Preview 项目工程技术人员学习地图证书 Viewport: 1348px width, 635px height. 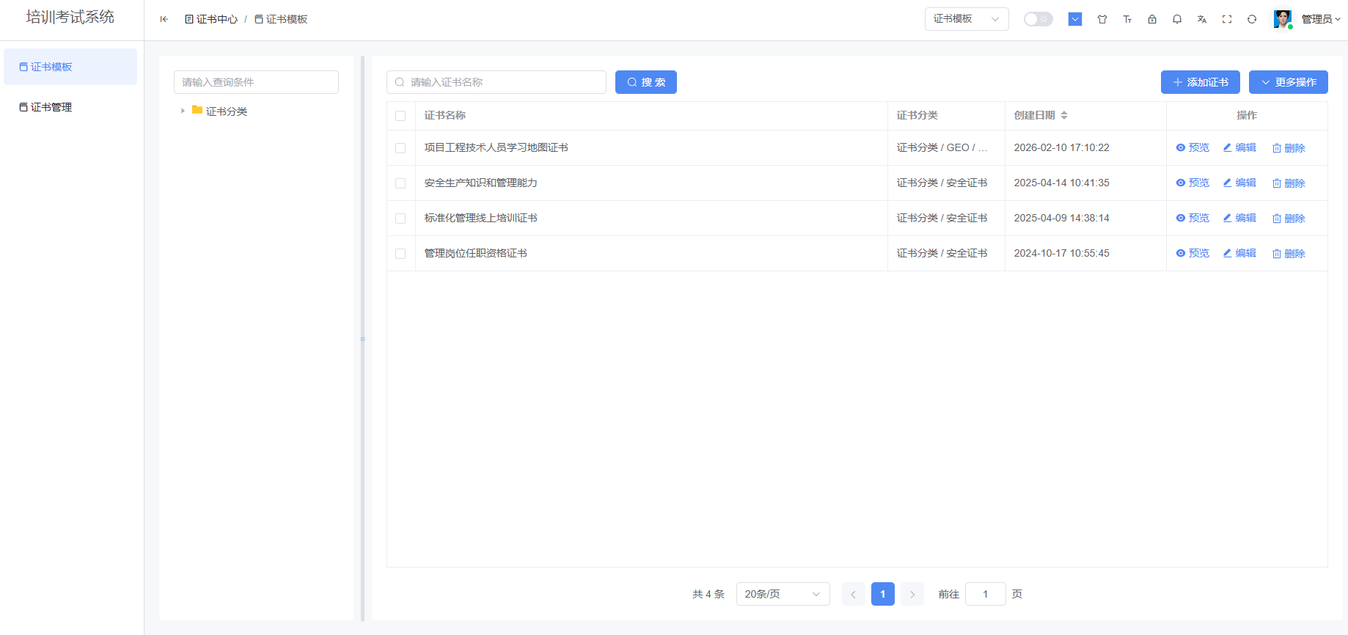pyautogui.click(x=1193, y=147)
